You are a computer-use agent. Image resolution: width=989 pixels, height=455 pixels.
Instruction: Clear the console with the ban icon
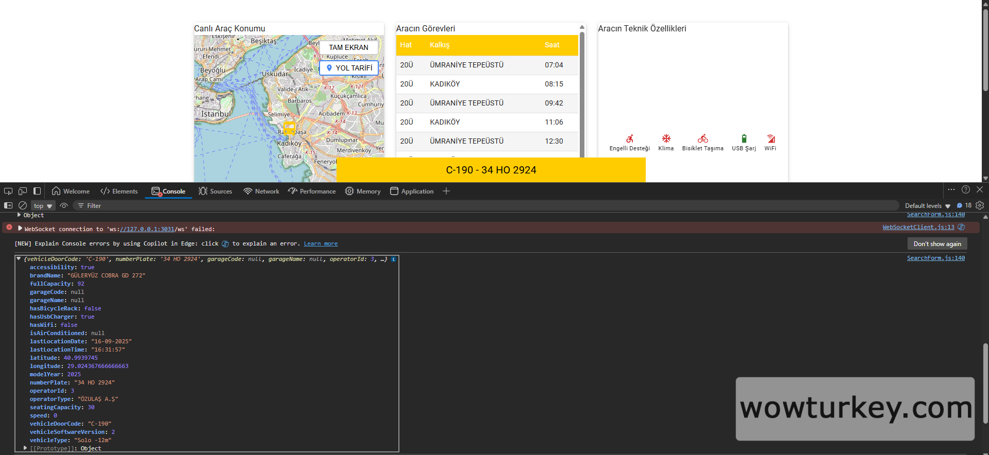(23, 205)
